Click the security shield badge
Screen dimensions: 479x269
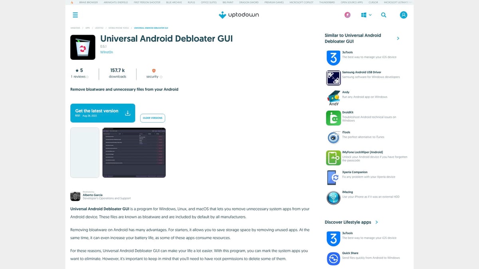click(x=153, y=70)
